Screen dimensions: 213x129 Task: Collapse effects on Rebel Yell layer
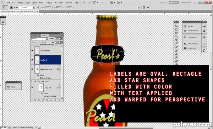[60, 88]
